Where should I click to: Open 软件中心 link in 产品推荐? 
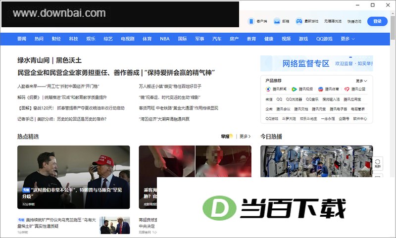[x=360, y=119]
